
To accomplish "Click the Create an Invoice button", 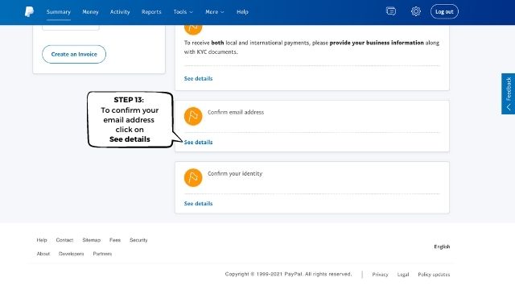I will 74,54.
